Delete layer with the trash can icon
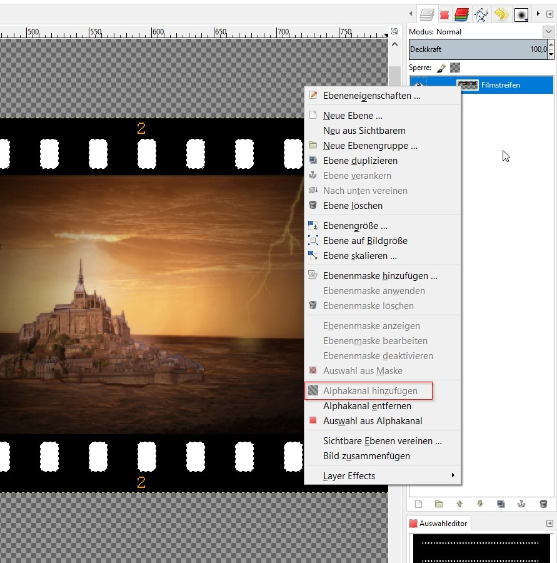The image size is (557, 563). pos(543,504)
